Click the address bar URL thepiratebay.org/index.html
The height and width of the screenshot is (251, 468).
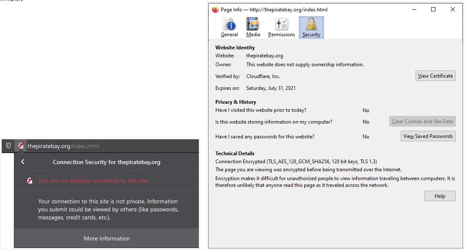pyautogui.click(x=63, y=146)
